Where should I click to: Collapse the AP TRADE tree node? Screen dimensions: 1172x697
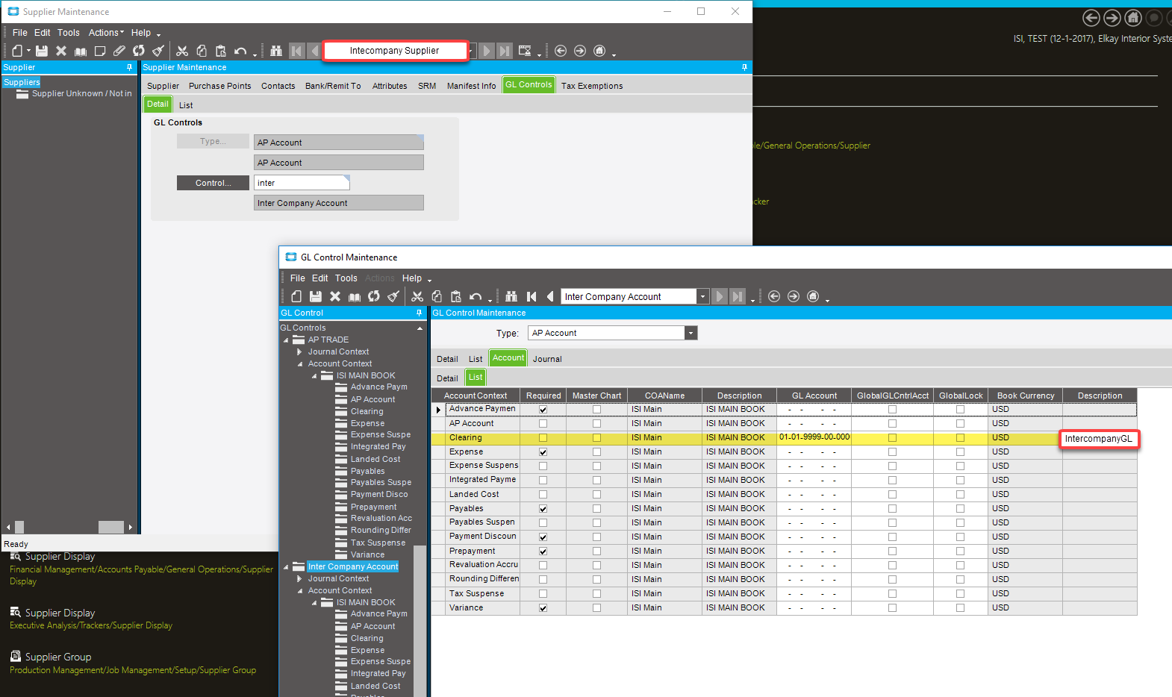pyautogui.click(x=286, y=340)
